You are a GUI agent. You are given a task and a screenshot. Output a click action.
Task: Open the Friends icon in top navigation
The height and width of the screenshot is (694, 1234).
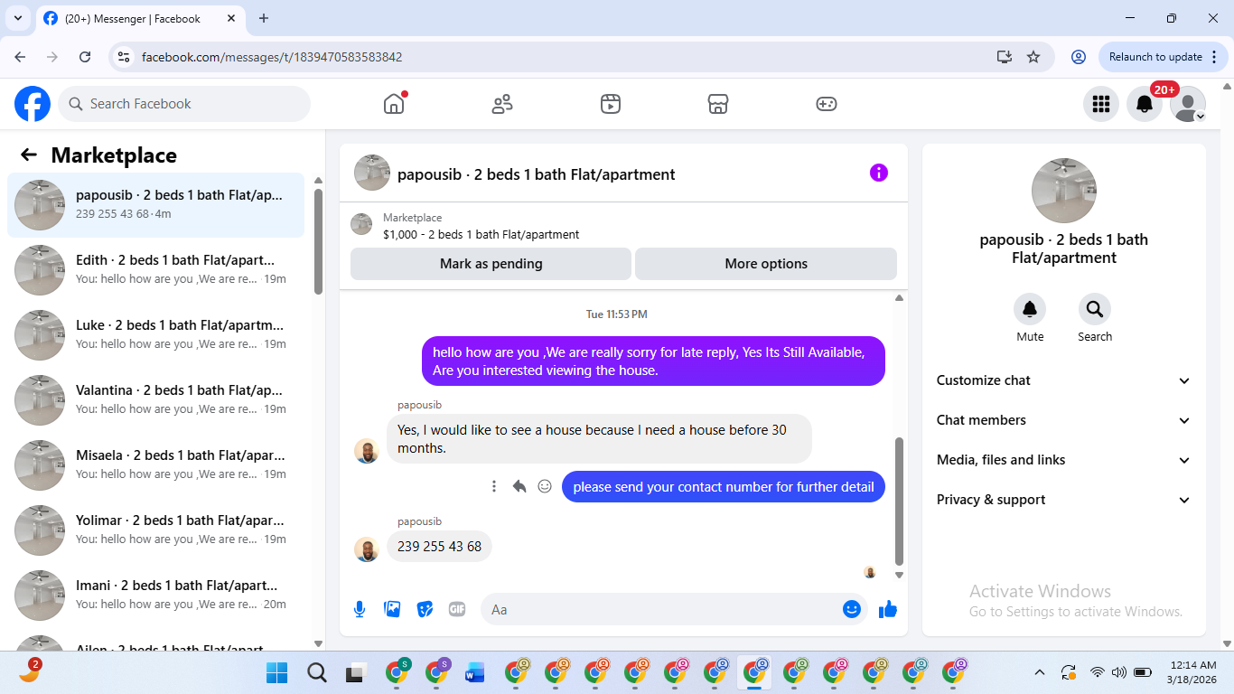tap(502, 104)
